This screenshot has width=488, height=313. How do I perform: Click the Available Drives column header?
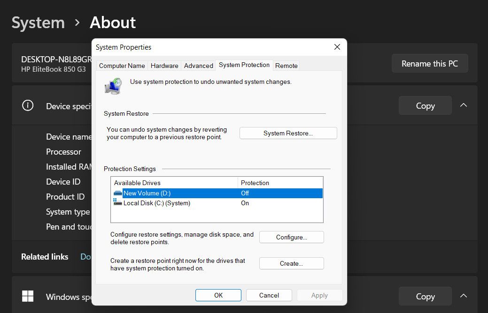[x=174, y=183]
